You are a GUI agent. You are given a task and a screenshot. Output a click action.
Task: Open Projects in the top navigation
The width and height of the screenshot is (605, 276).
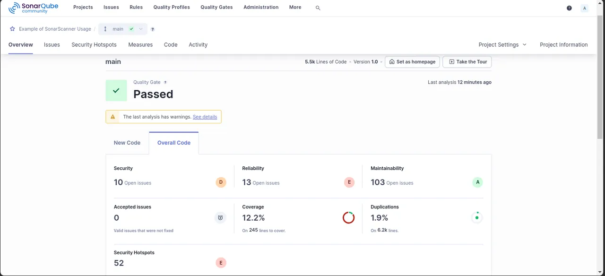click(83, 7)
